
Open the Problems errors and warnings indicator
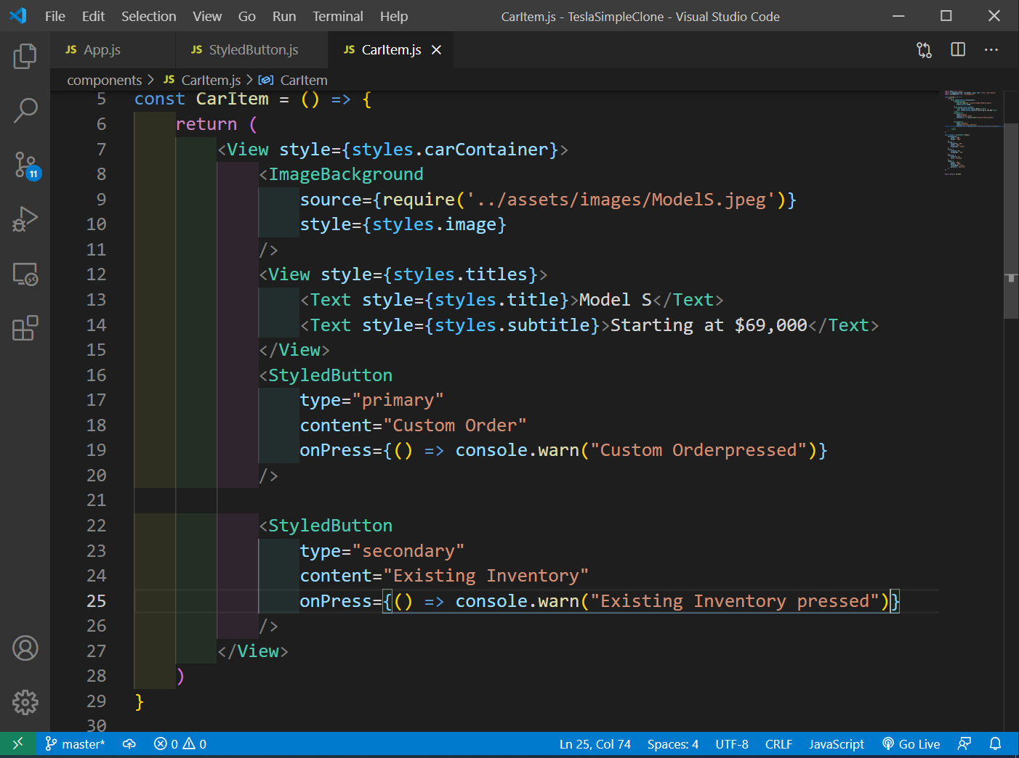click(180, 743)
